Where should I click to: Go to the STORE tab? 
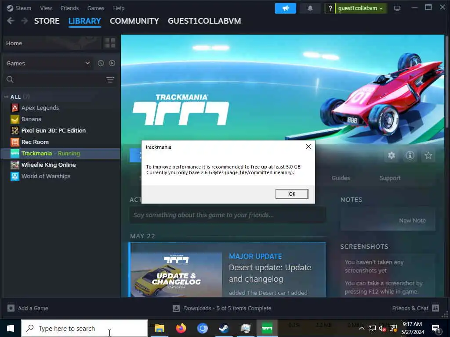47,21
